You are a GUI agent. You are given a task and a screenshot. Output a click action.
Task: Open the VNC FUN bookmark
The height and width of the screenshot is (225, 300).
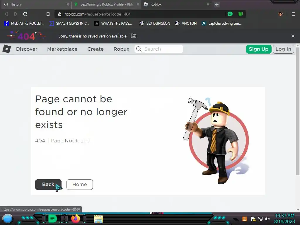[x=186, y=23]
